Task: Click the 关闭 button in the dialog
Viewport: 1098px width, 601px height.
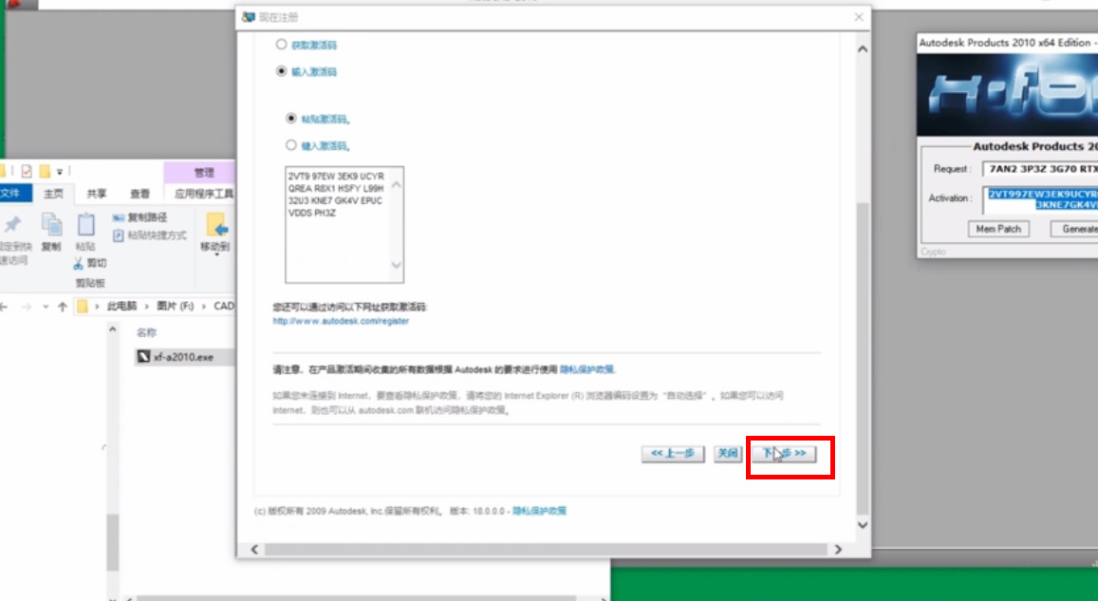Action: tap(728, 453)
